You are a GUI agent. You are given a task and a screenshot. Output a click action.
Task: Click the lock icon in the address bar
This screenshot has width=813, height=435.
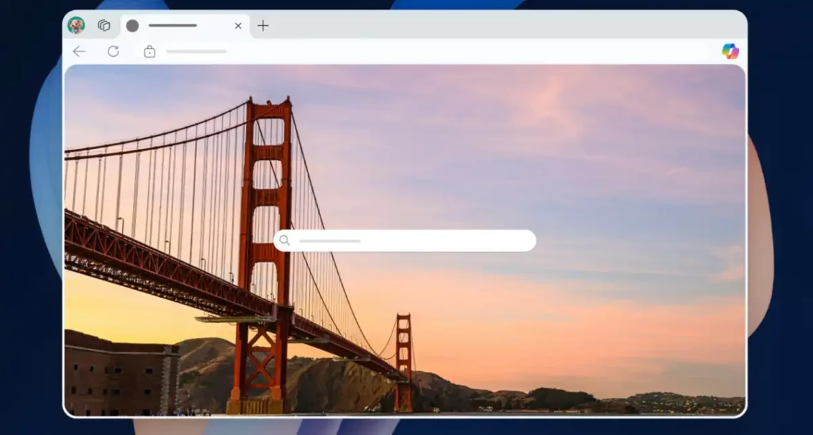[150, 51]
